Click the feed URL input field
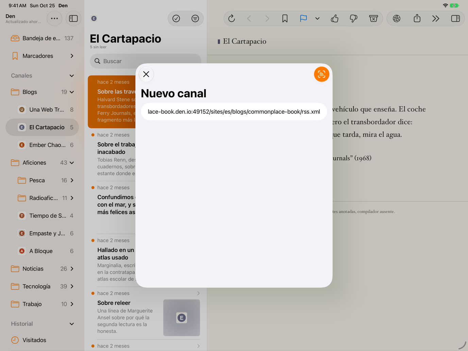 [x=234, y=112]
